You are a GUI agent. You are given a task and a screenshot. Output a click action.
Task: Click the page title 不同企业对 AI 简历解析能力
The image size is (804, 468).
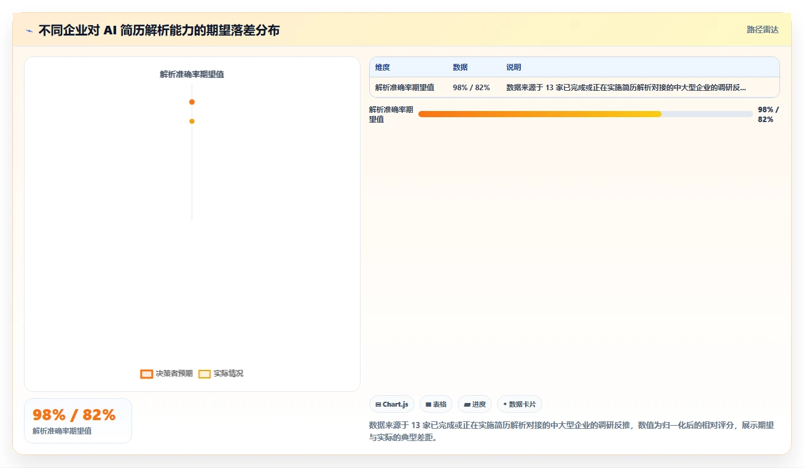click(159, 30)
